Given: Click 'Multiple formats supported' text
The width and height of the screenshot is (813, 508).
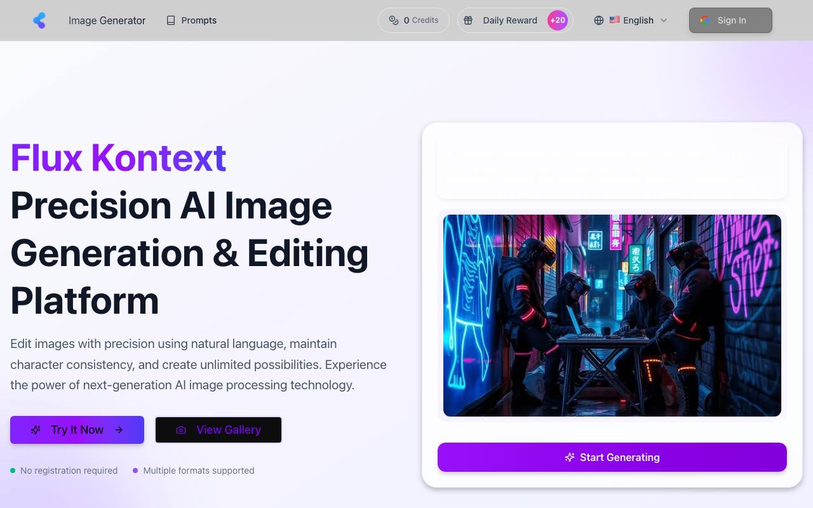Looking at the screenshot, I should (x=199, y=471).
